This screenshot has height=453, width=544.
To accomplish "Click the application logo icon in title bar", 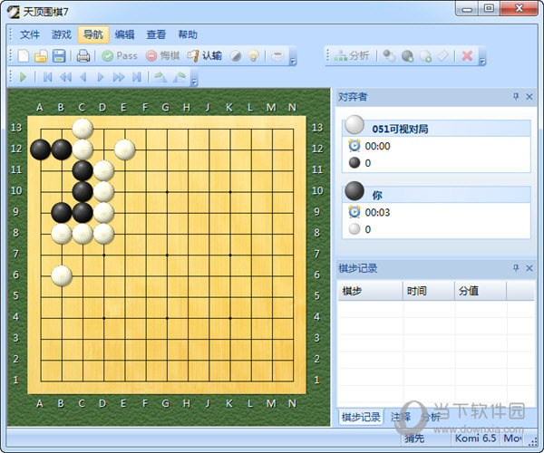I will [14, 12].
